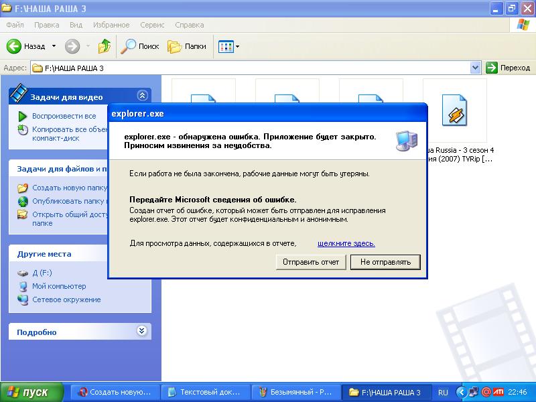Click the Задачи для видео header title
This screenshot has height=402, width=536.
click(x=66, y=97)
